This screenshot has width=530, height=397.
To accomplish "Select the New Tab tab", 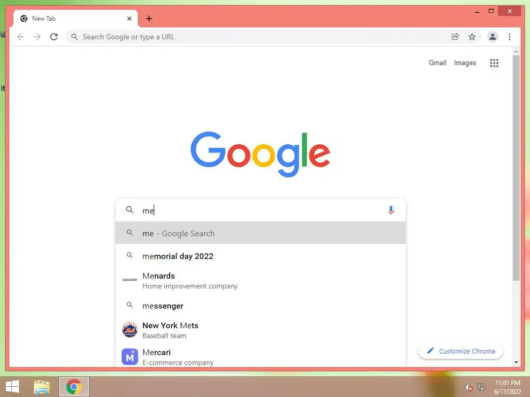I will [x=76, y=19].
